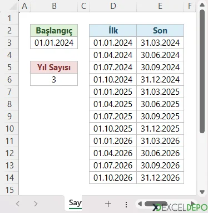Select cell 30.09.2024

160,67
